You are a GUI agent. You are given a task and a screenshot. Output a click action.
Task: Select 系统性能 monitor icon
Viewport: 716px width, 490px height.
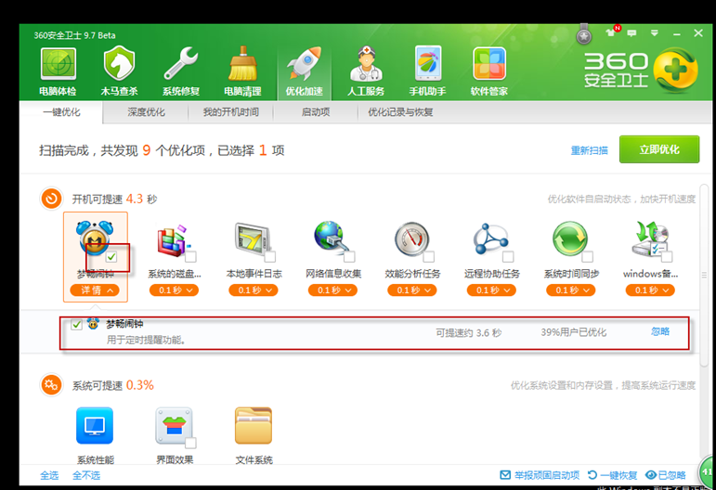click(x=95, y=426)
